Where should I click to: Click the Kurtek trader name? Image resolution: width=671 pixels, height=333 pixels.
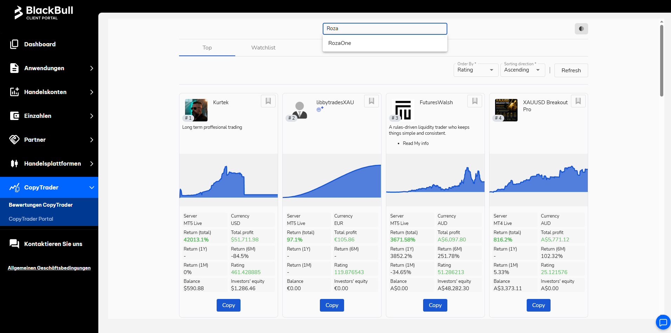[221, 102]
